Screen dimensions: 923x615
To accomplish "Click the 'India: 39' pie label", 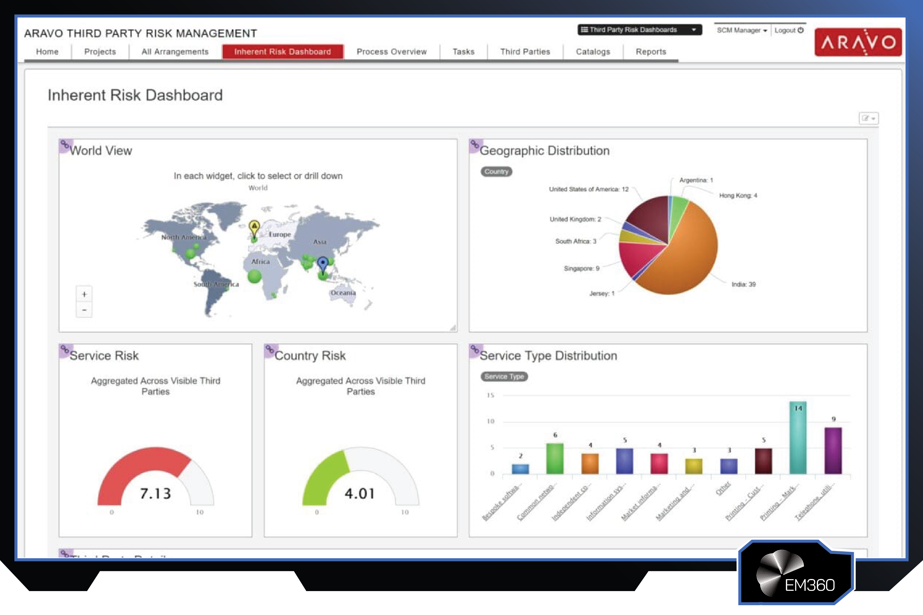I will 743,284.
